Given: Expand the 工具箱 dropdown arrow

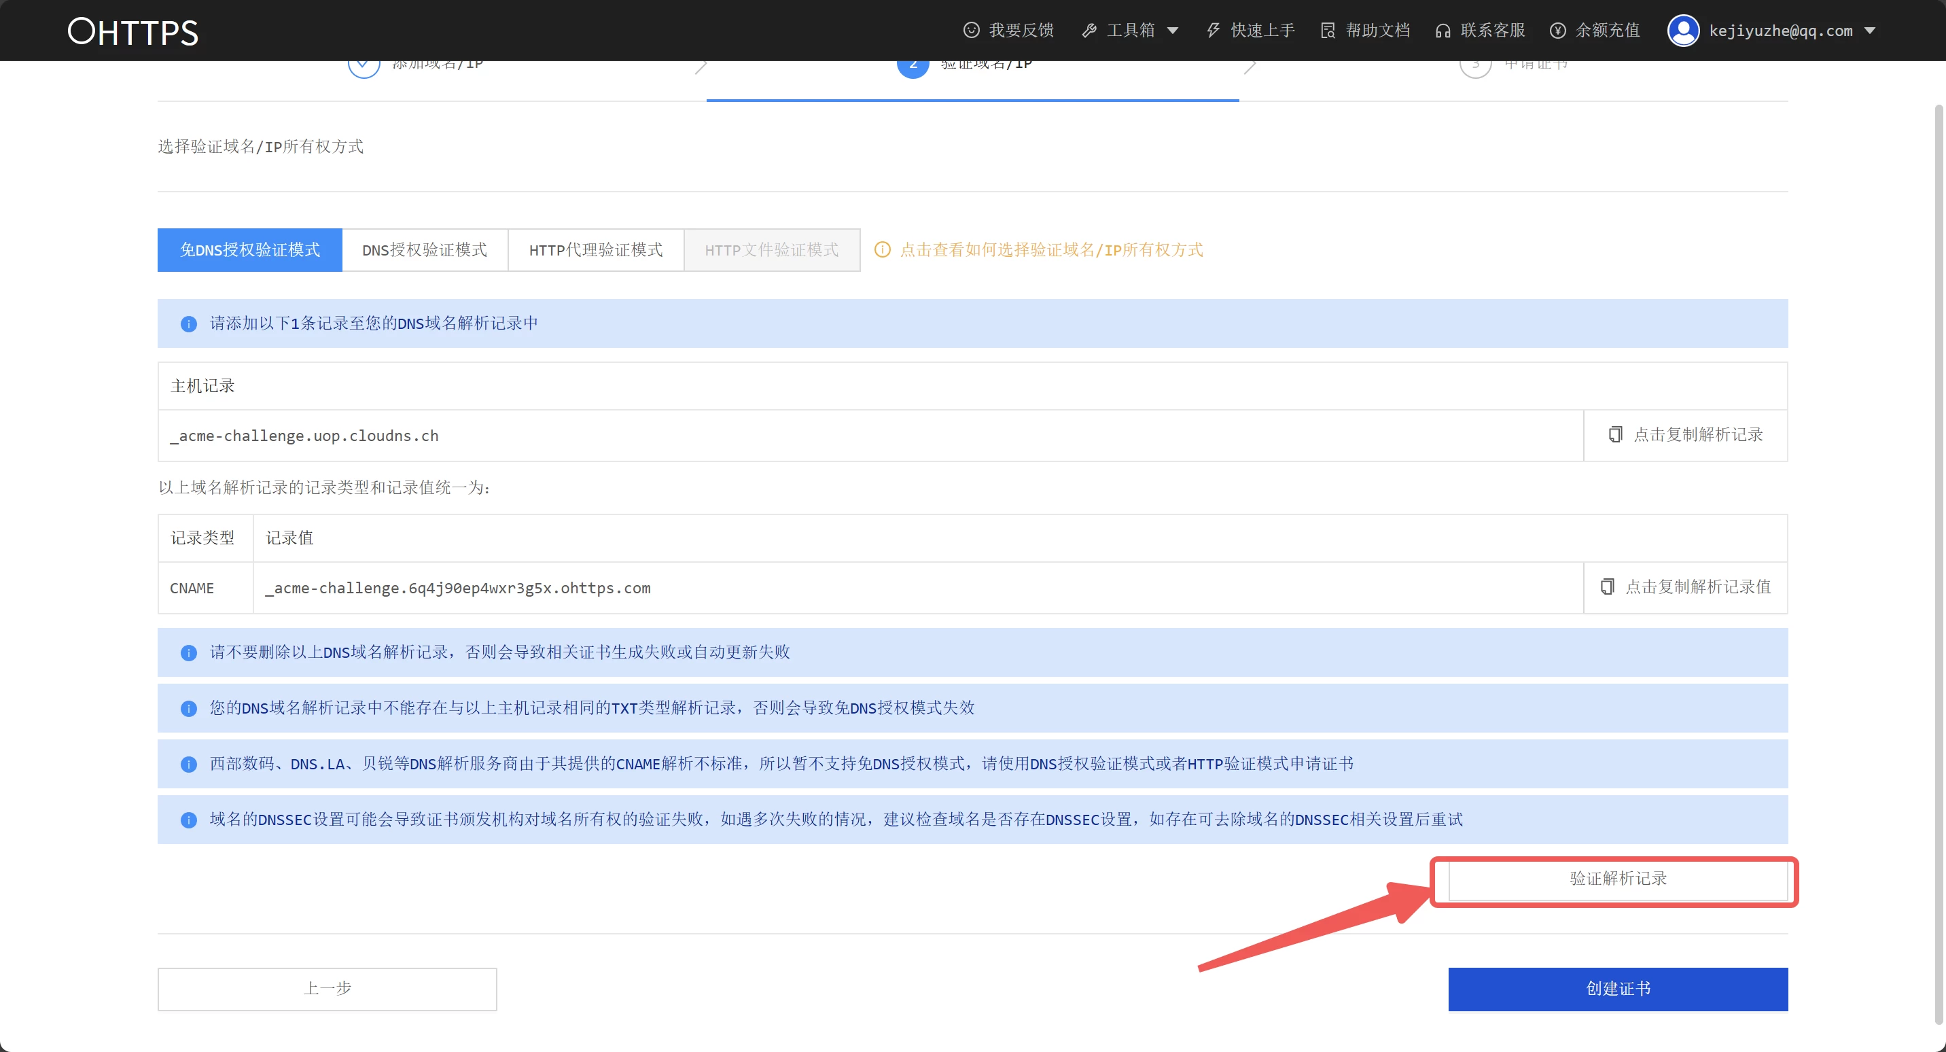Looking at the screenshot, I should point(1173,31).
